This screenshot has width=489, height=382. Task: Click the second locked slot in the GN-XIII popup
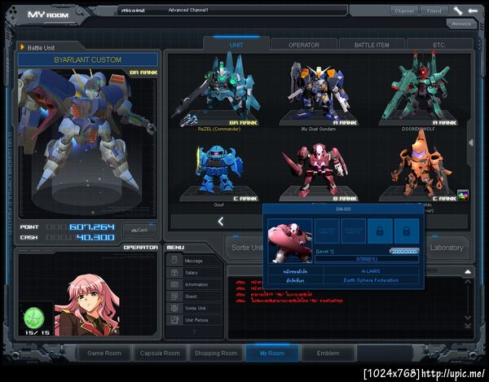[x=407, y=231]
